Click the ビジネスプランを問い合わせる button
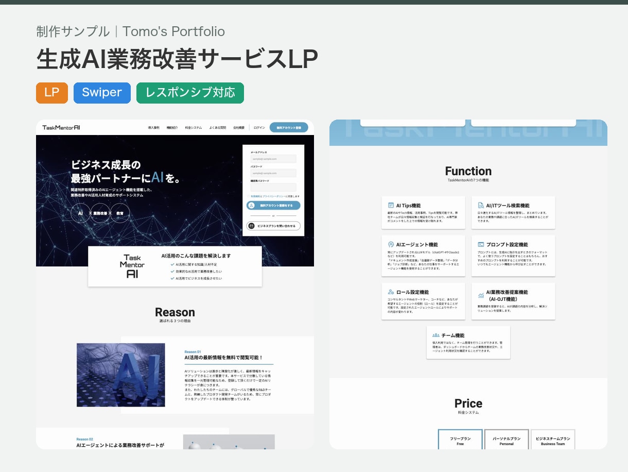 tap(273, 226)
